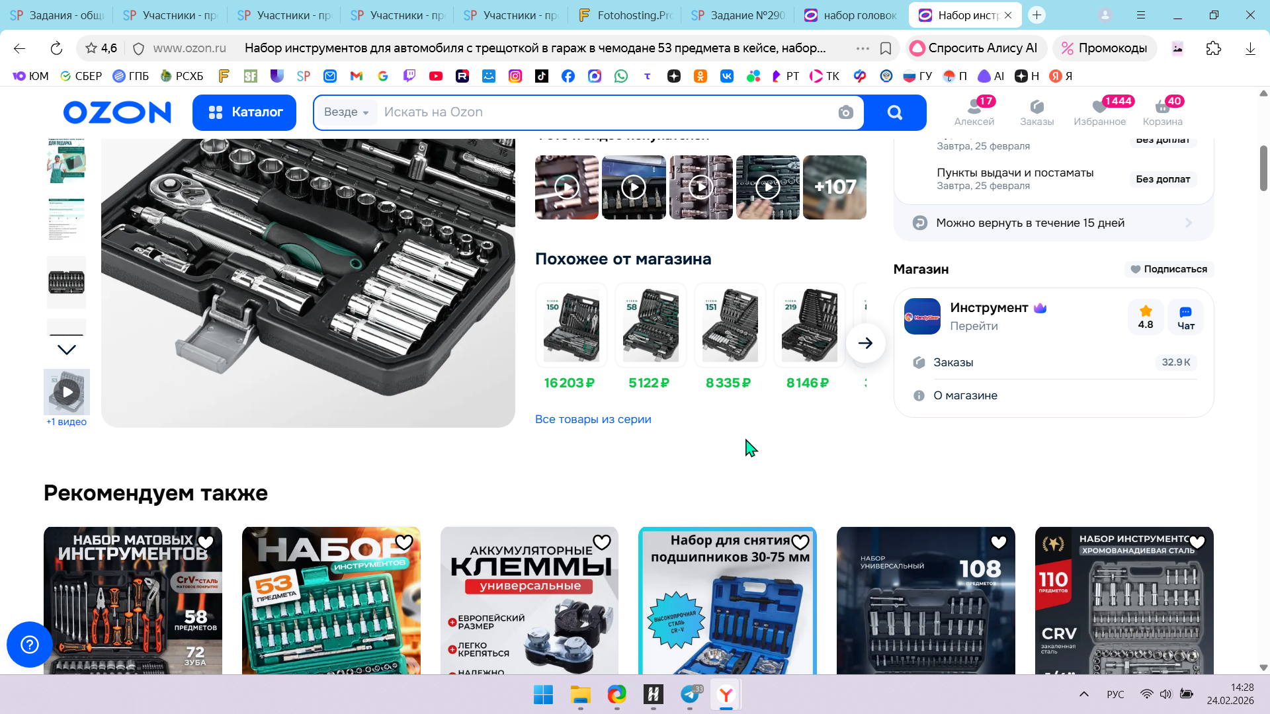Toggle heart on аккумуляторные клеммы card
The height and width of the screenshot is (714, 1270).
tap(601, 542)
